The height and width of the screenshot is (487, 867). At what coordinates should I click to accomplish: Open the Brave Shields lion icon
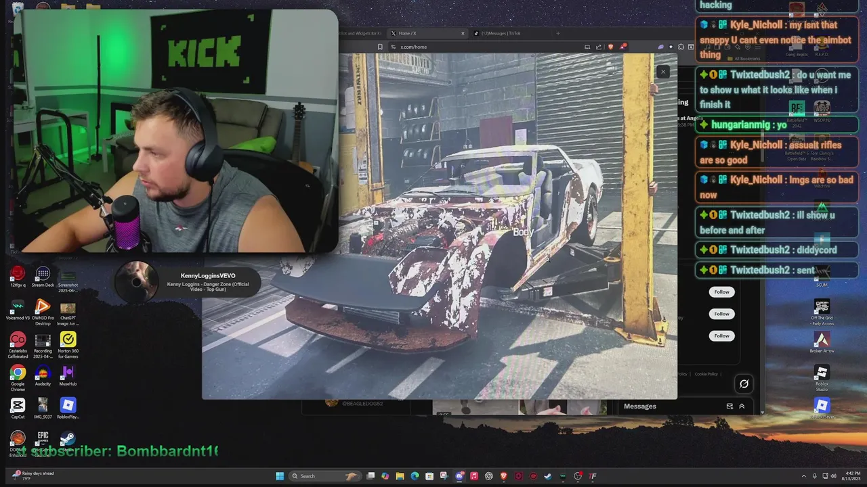click(611, 47)
